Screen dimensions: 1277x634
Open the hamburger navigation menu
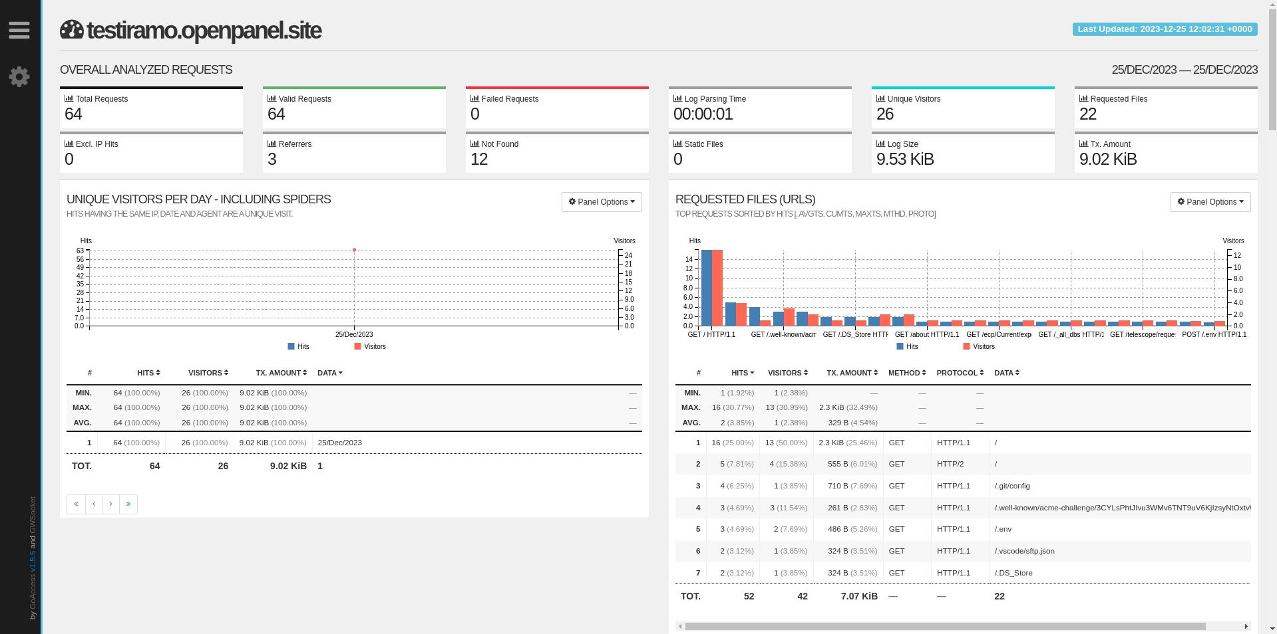pos(19,30)
